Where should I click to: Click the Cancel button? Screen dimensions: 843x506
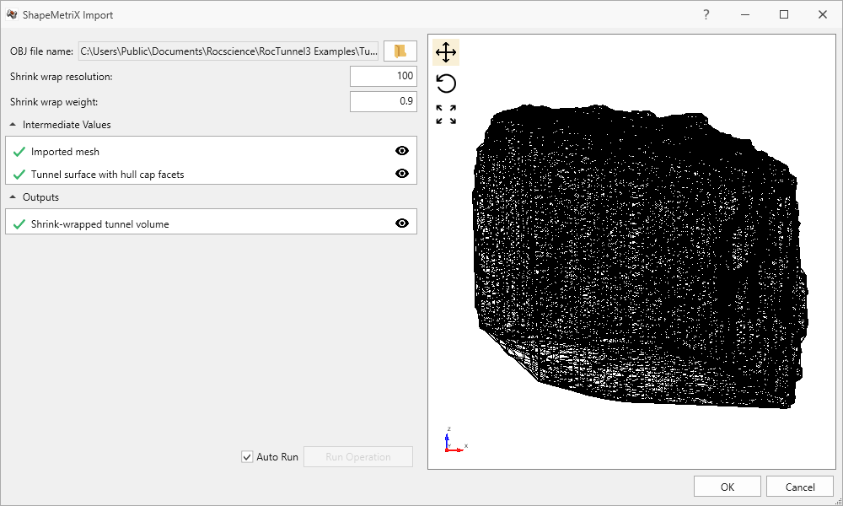coord(799,487)
